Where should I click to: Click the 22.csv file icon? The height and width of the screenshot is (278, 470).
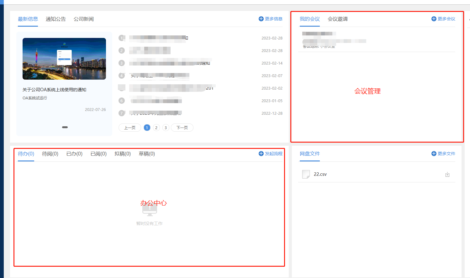pyautogui.click(x=306, y=174)
